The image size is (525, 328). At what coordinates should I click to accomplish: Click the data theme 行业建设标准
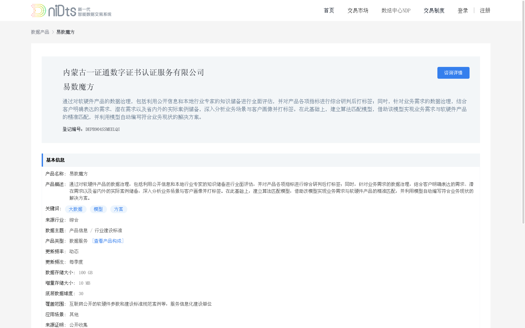click(x=108, y=231)
